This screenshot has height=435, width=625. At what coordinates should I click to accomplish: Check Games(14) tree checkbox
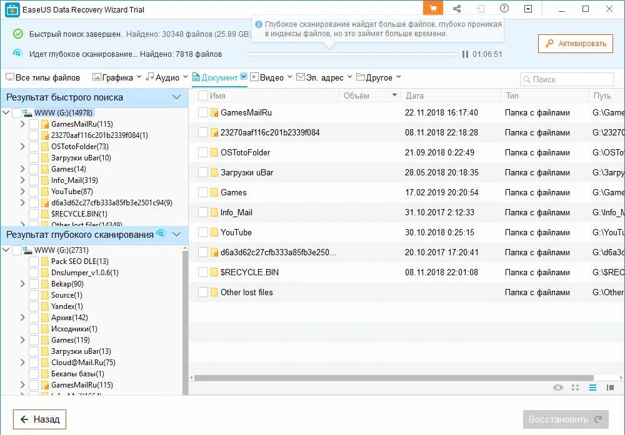pyautogui.click(x=34, y=169)
